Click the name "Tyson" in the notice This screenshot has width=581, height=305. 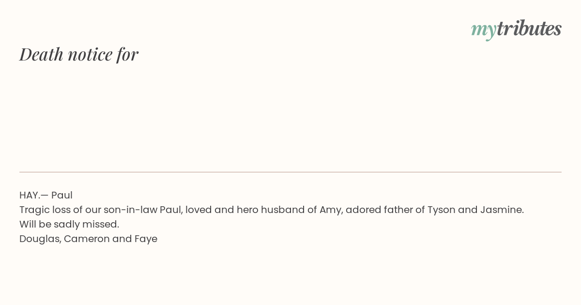click(441, 210)
